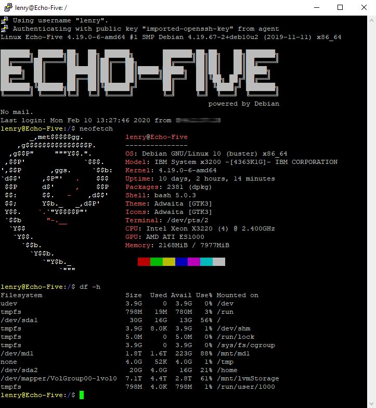Click the blue color block in neofetch palette

[x=181, y=262]
